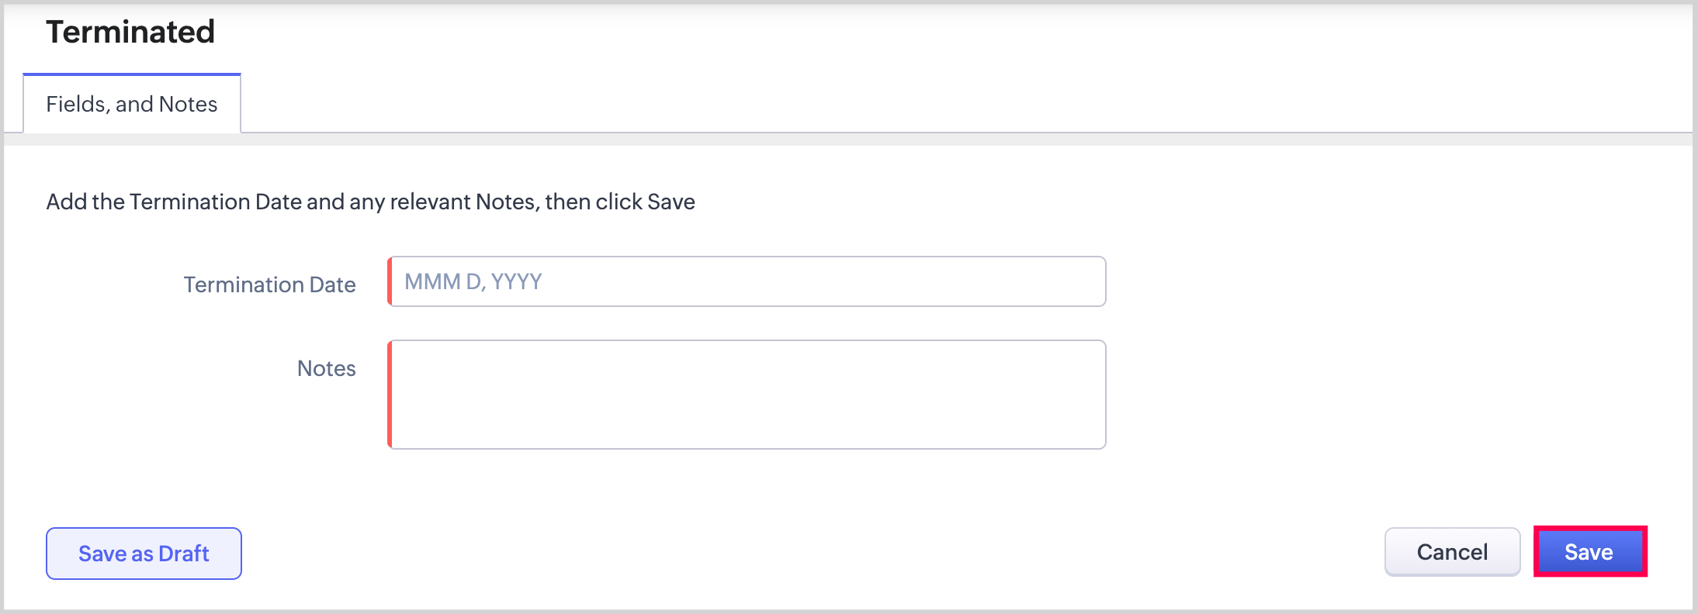Focus the Termination Date input field
Viewport: 1698px width, 614px height.
[747, 281]
